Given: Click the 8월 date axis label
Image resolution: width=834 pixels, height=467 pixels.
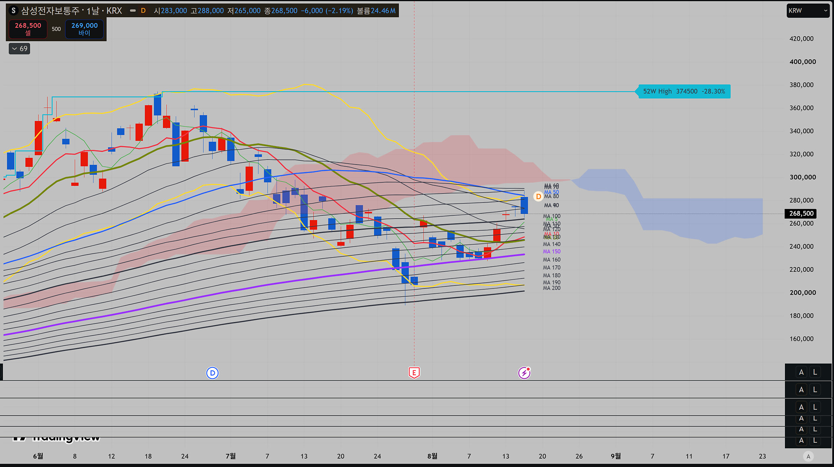Looking at the screenshot, I should pos(432,456).
